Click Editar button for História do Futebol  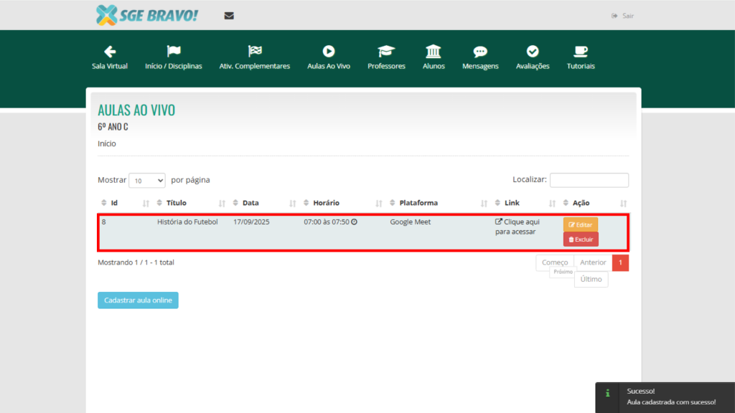click(x=580, y=225)
